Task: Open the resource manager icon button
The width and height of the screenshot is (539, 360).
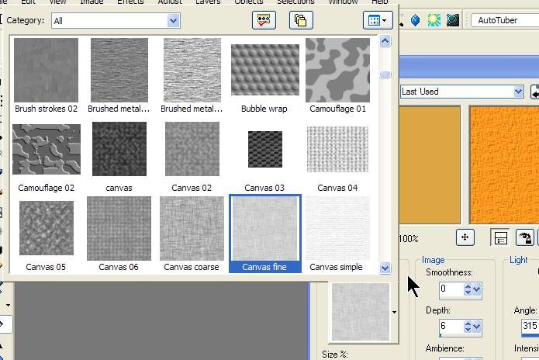Action: 264,21
